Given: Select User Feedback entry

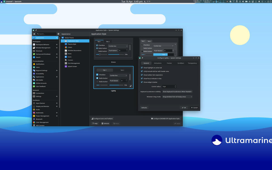Looking at the screenshot, I should [x=45, y=86].
